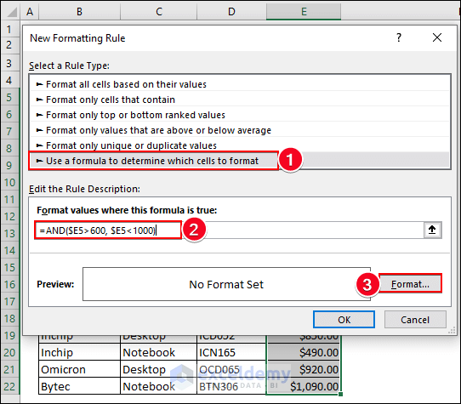The image size is (461, 404).
Task: Click the collapse dialog arrow beside formula box
Action: pyautogui.click(x=432, y=230)
